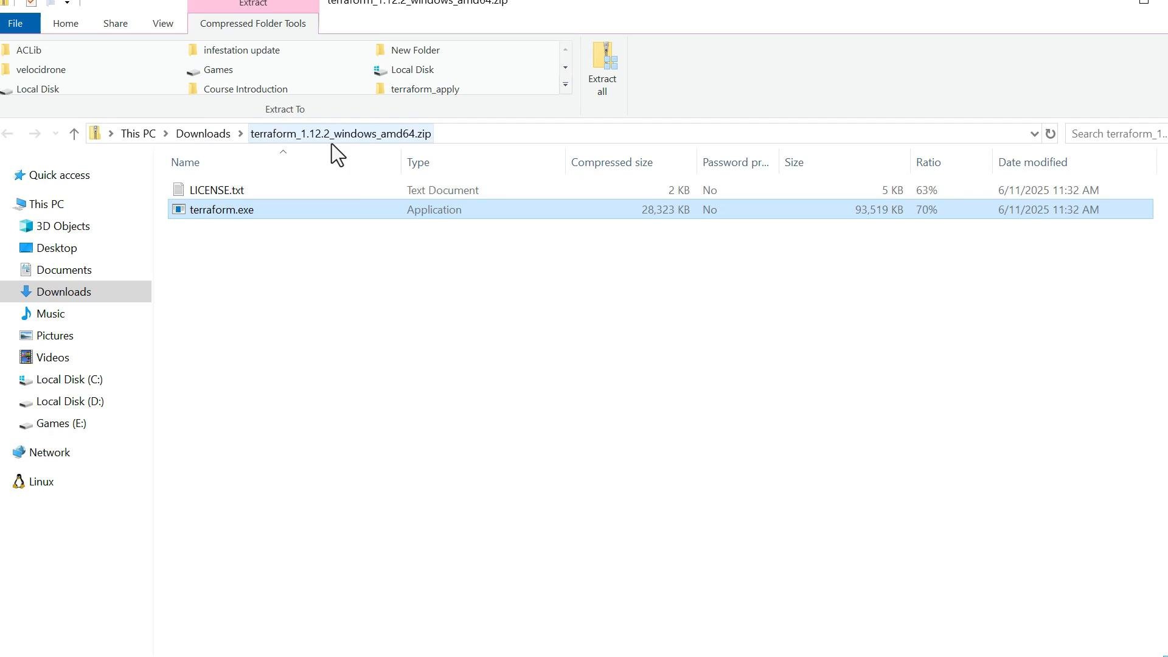Open Games (E:) drive in sidebar

[x=61, y=423]
